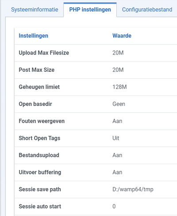
Task: Click the Open basedir setting label
Action: (35, 104)
